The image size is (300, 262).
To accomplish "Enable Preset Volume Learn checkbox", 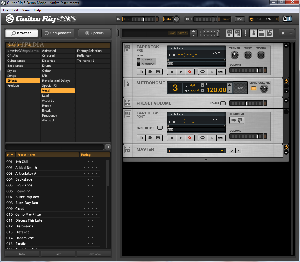I will [223, 103].
